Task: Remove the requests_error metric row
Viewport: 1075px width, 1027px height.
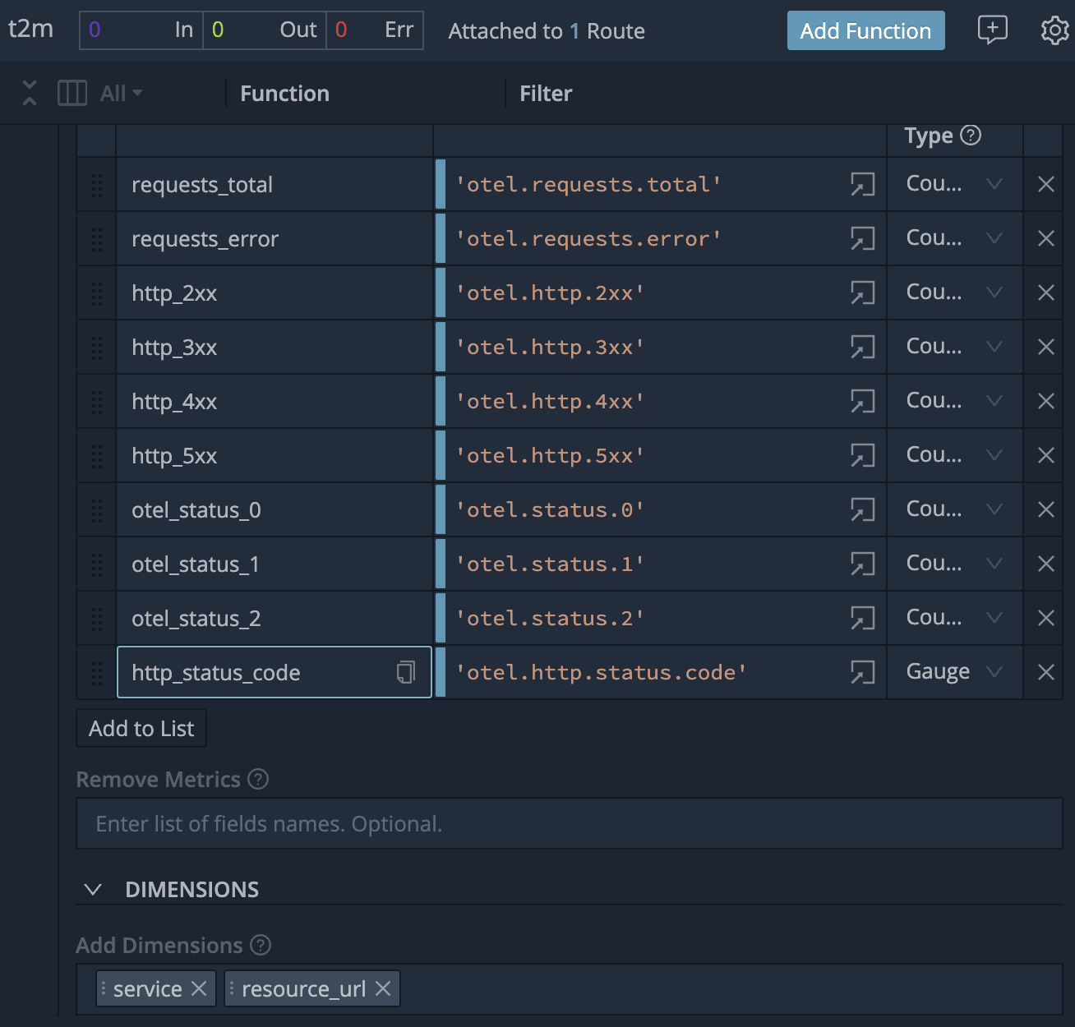Action: tap(1045, 239)
